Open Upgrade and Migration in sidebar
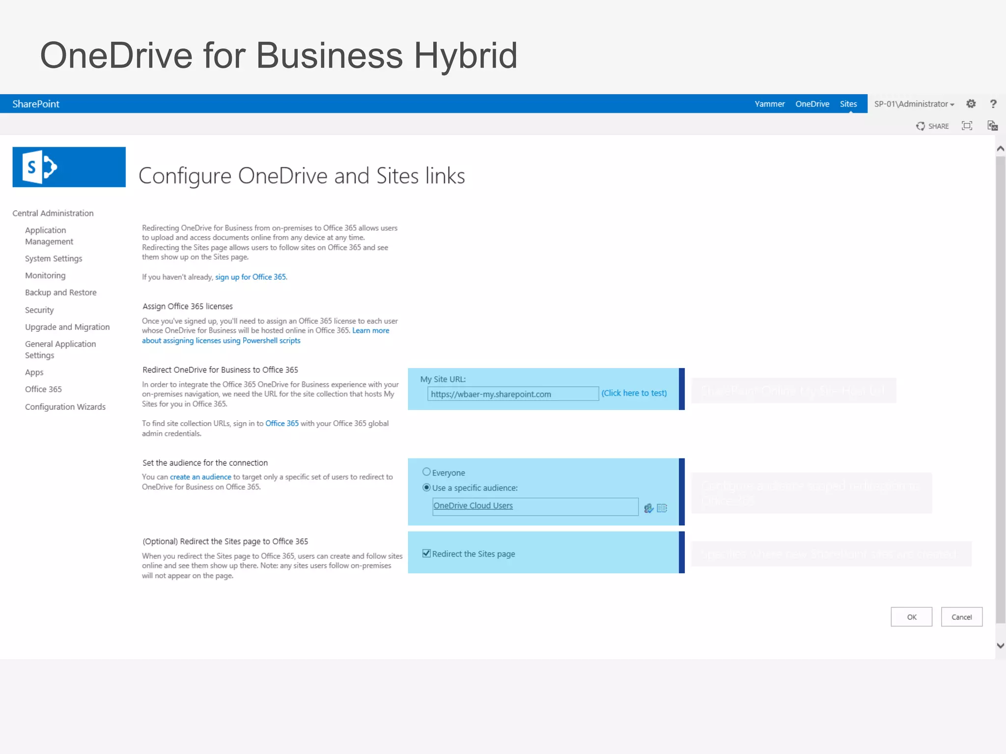Screen dimensions: 1006x754 pyautogui.click(x=67, y=327)
